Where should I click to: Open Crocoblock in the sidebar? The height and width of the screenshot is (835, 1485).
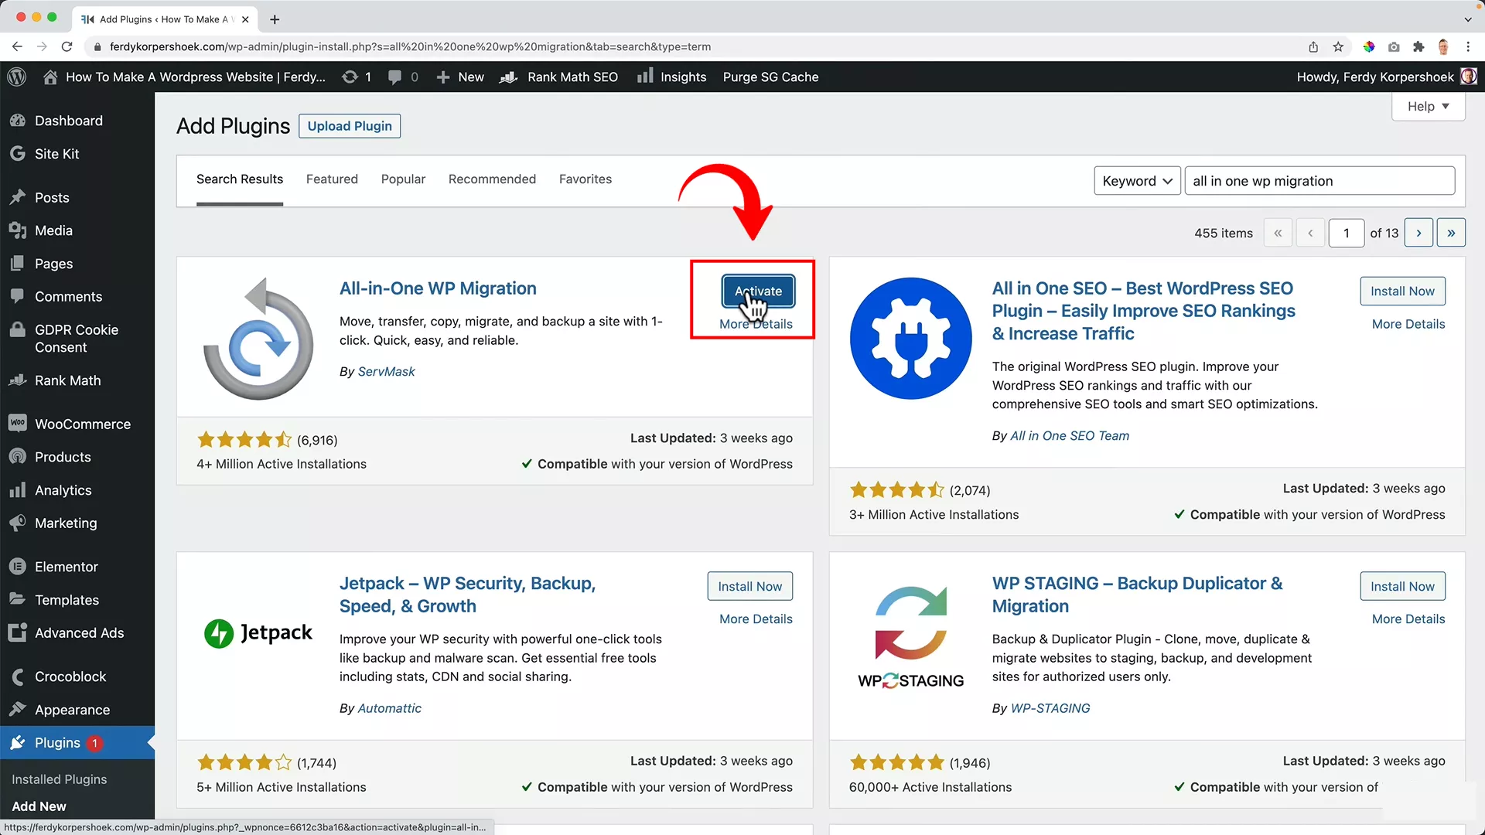coord(70,677)
